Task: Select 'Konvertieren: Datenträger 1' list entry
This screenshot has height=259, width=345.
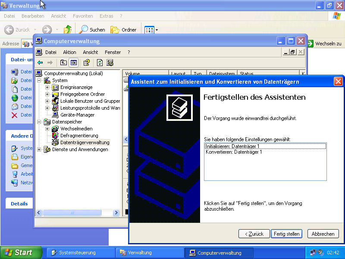Action: [234, 152]
